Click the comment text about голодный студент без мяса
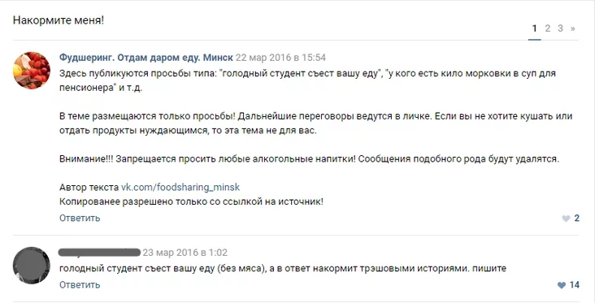 (x=283, y=269)
